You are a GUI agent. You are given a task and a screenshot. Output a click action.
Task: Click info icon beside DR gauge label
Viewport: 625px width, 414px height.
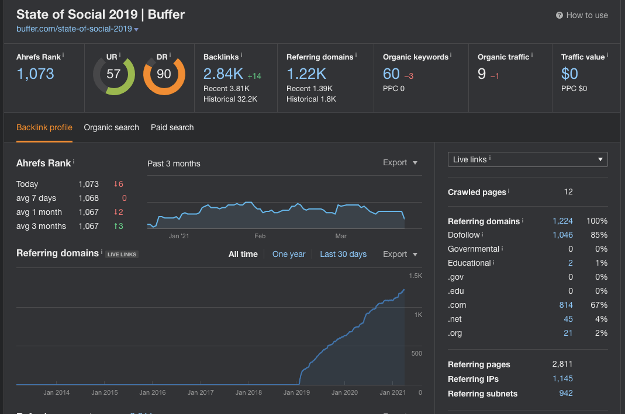(x=170, y=55)
